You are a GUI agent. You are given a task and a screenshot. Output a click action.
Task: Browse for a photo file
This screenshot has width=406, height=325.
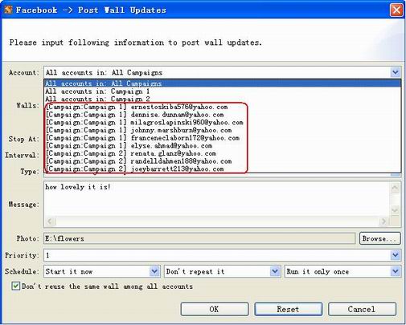380,238
